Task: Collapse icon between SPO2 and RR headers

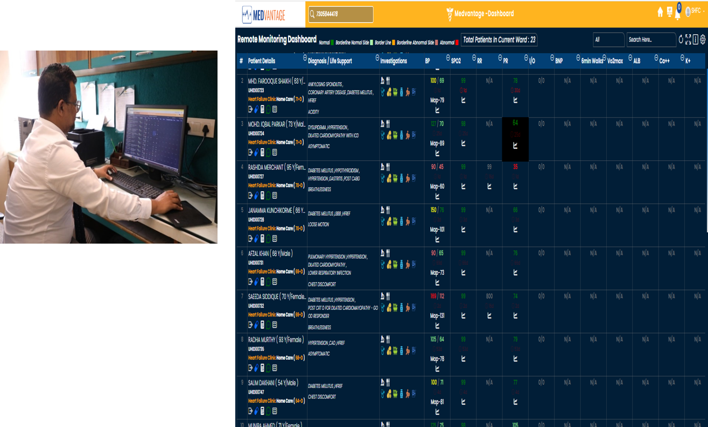Action: click(474, 58)
